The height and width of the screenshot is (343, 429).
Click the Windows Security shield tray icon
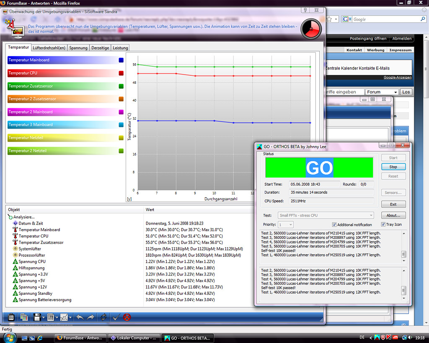point(383,338)
